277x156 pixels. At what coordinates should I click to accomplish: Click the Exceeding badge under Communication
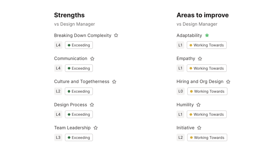tap(79, 68)
